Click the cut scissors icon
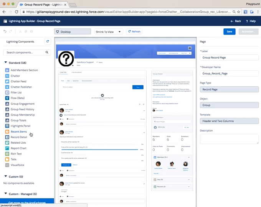 pyautogui.click(x=20, y=31)
